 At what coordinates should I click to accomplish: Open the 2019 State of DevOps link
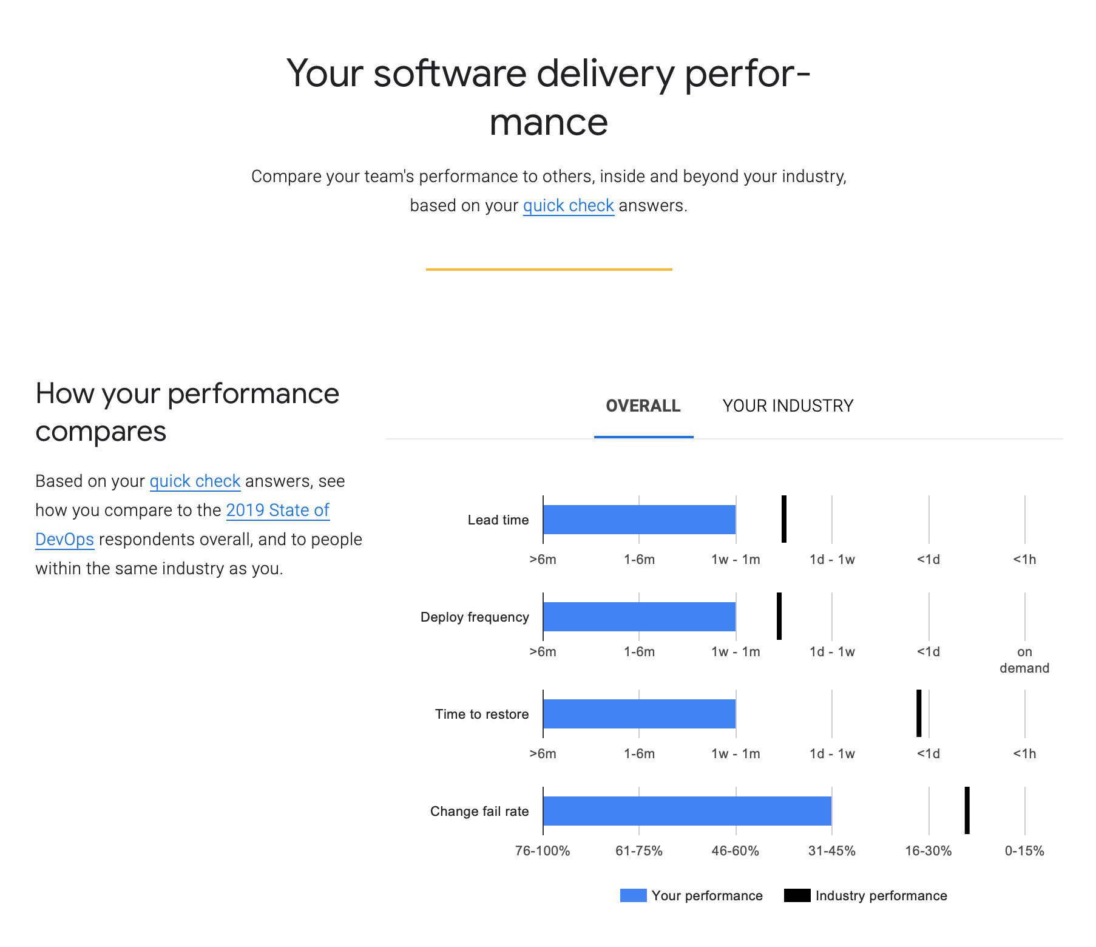click(x=277, y=511)
